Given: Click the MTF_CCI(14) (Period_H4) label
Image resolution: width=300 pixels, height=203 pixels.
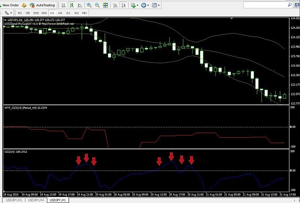Looking at the screenshot, I should point(25,108).
